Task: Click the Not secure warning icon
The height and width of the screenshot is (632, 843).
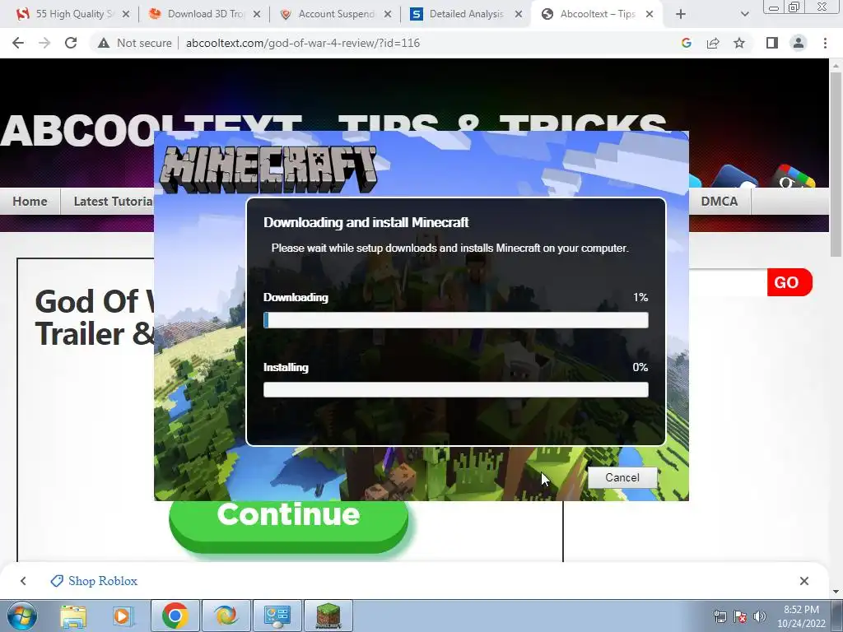Action: tap(104, 43)
